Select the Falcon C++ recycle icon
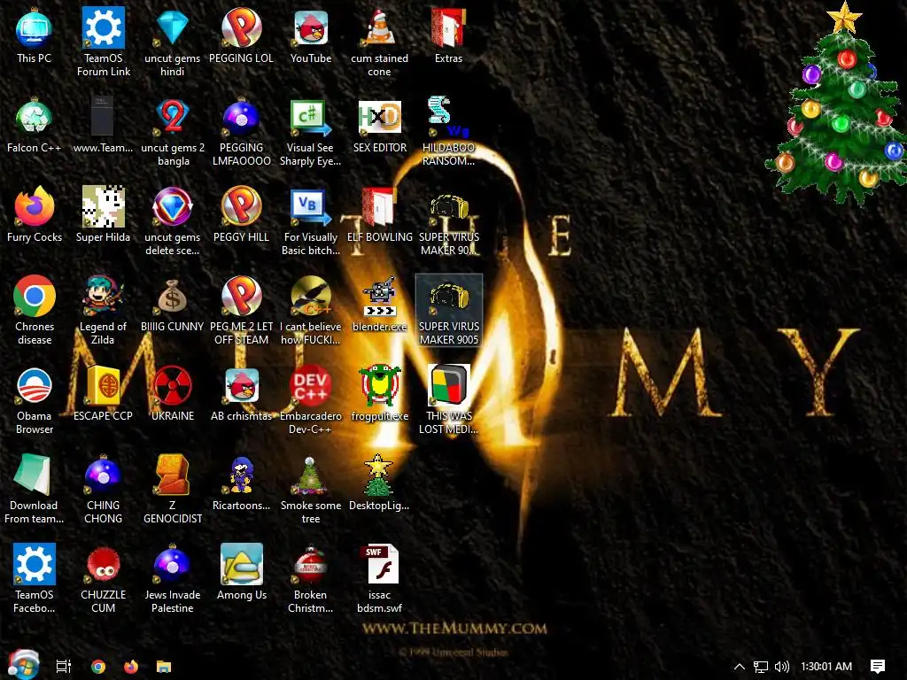Image resolution: width=907 pixels, height=680 pixels. [x=35, y=126]
